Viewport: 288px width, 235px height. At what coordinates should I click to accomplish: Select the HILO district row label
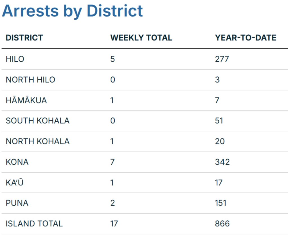click(x=15, y=59)
